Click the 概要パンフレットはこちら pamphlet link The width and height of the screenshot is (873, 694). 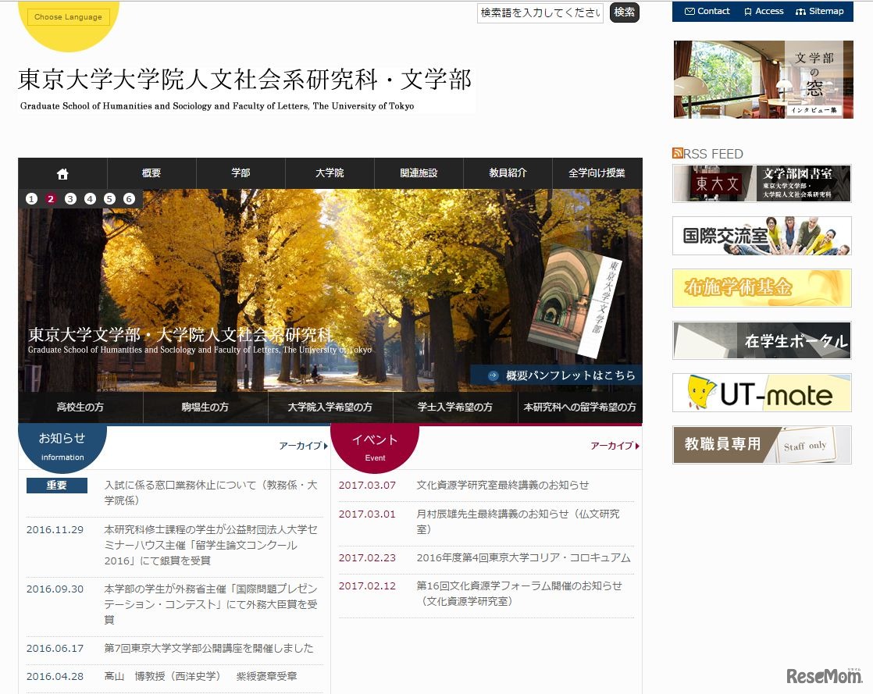(568, 375)
